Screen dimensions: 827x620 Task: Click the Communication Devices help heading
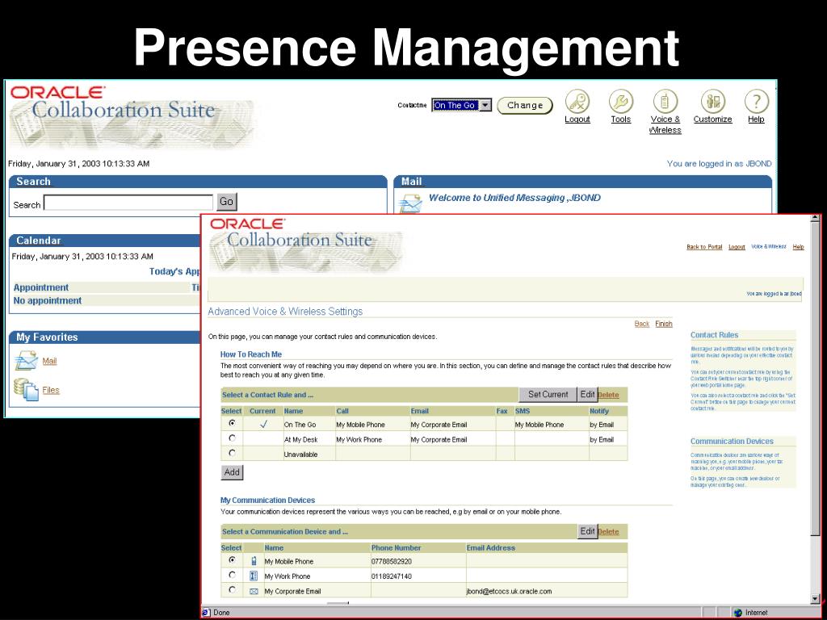(732, 442)
